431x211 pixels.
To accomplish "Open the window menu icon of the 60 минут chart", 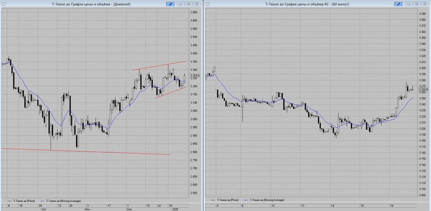I will coord(207,4).
